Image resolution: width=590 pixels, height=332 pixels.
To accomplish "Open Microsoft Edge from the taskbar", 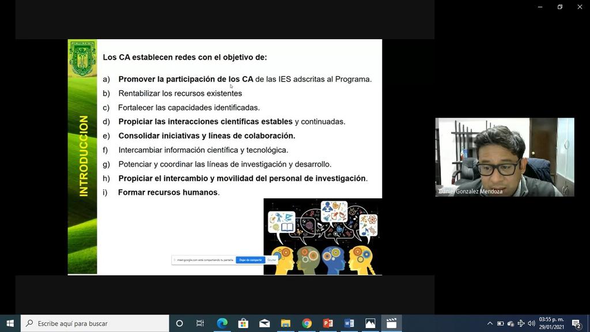I will pos(222,323).
